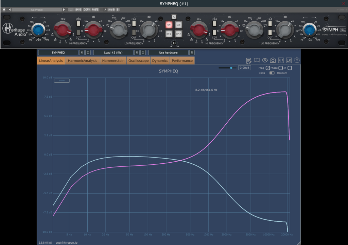Click right channel red KHz frequency knob
The width and height of the screenshot is (348, 245).
coord(199,30)
